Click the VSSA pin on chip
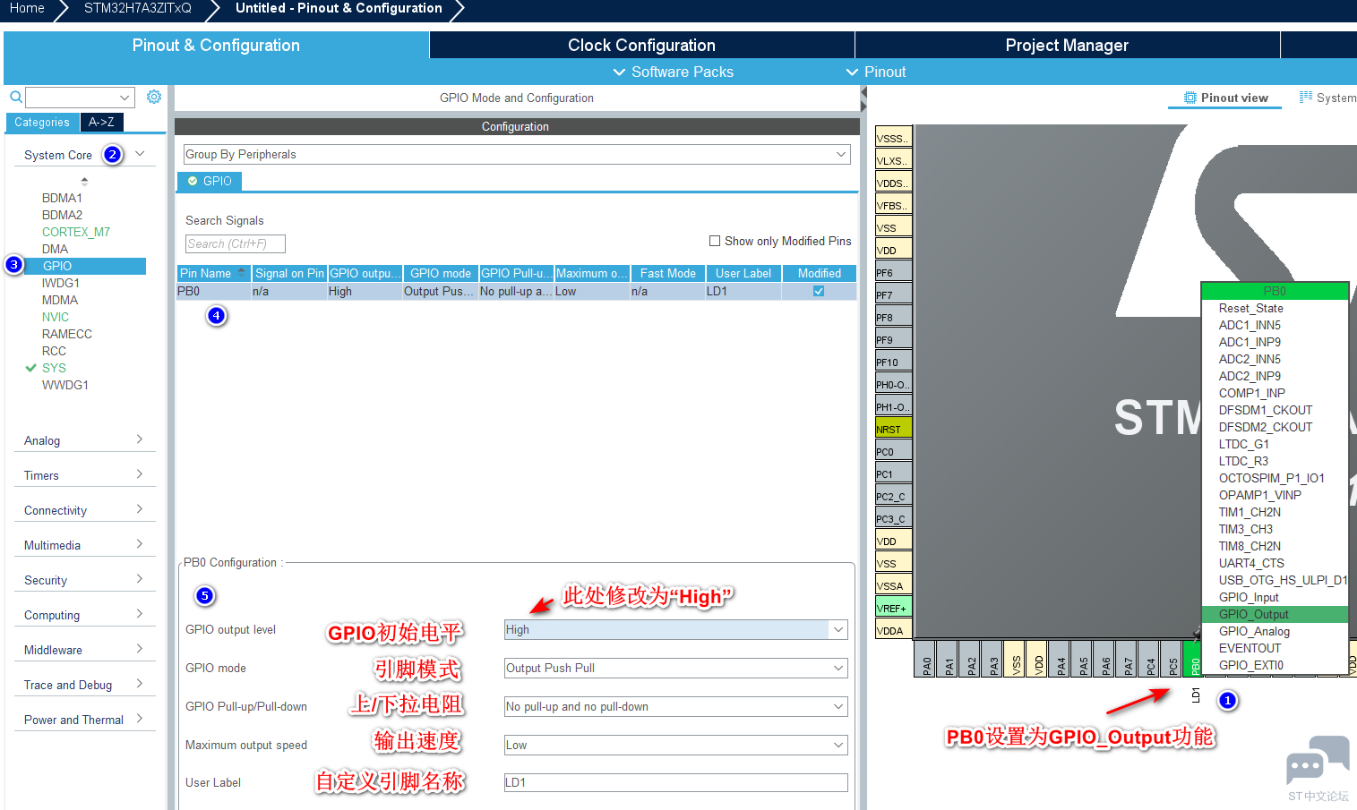Screen dimensions: 1357x810 coord(893,585)
